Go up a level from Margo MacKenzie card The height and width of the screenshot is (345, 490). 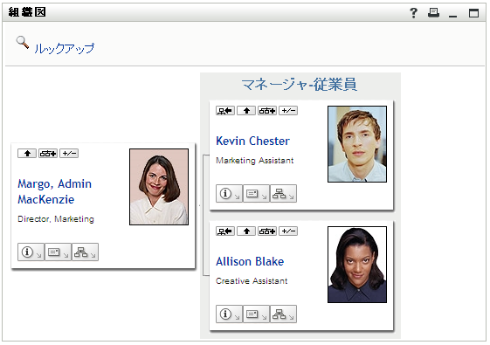(x=27, y=154)
